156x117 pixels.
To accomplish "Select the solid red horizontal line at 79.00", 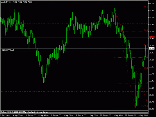I will click(74, 37).
